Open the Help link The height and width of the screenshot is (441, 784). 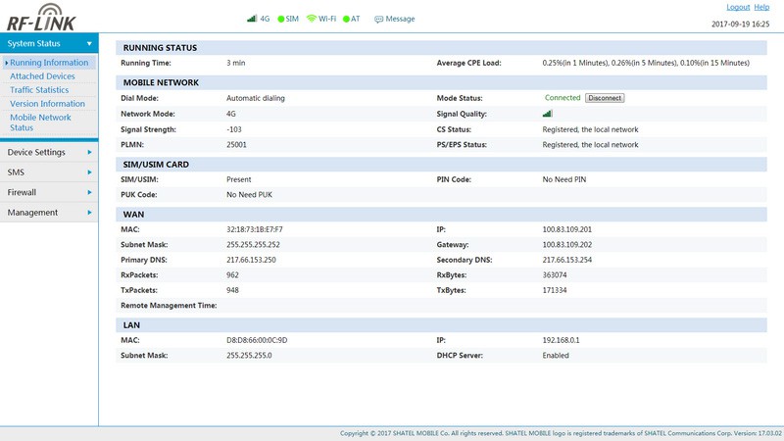click(761, 7)
